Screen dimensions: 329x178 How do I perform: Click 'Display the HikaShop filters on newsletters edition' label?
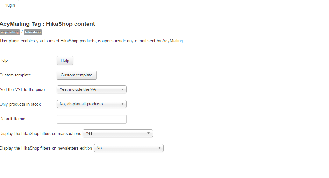click(x=46, y=148)
